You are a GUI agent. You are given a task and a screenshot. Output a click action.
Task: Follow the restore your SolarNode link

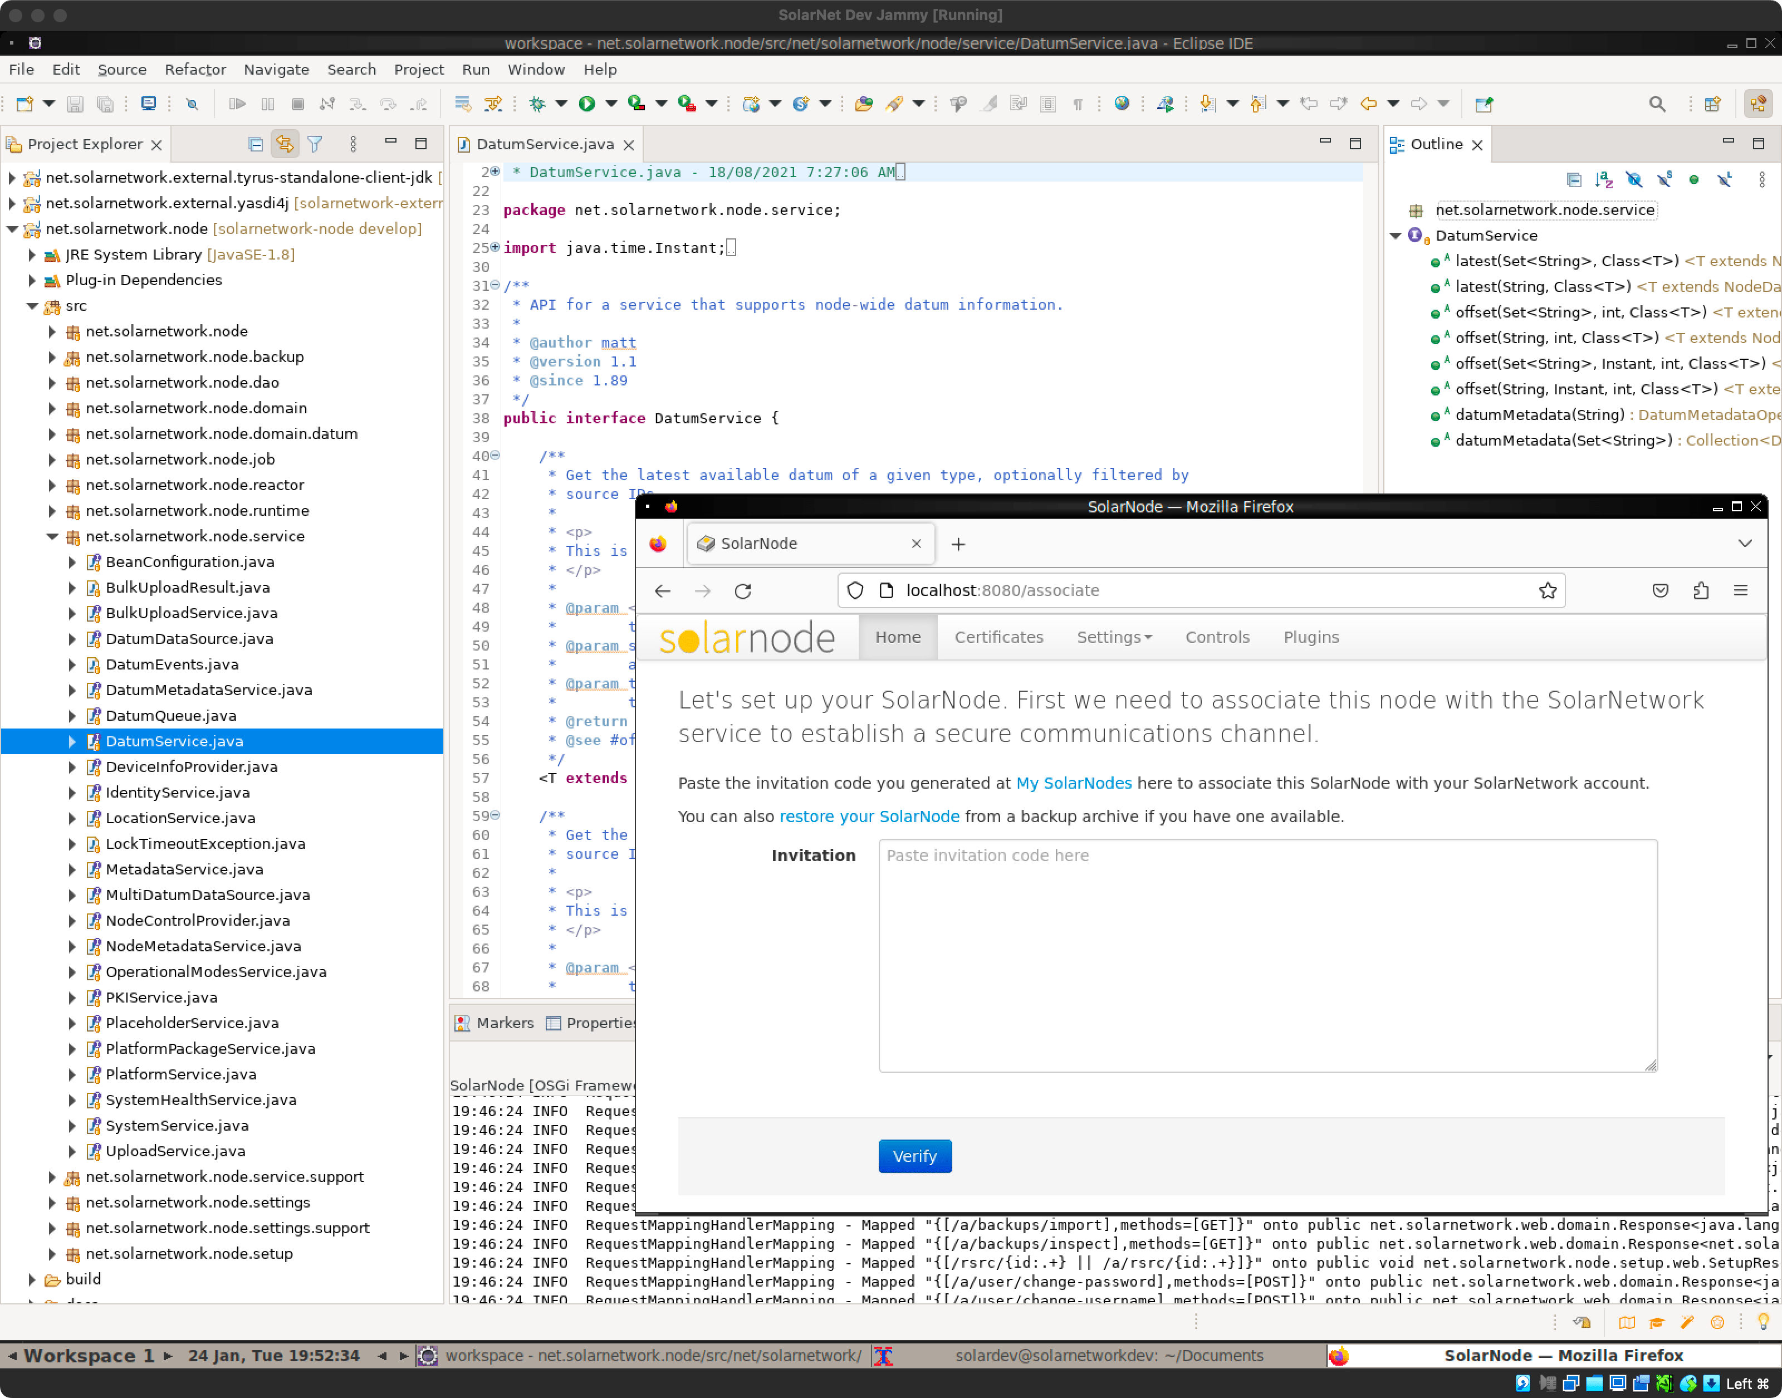869,817
